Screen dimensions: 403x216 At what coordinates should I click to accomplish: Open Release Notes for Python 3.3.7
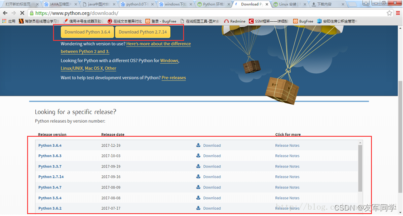287,166
